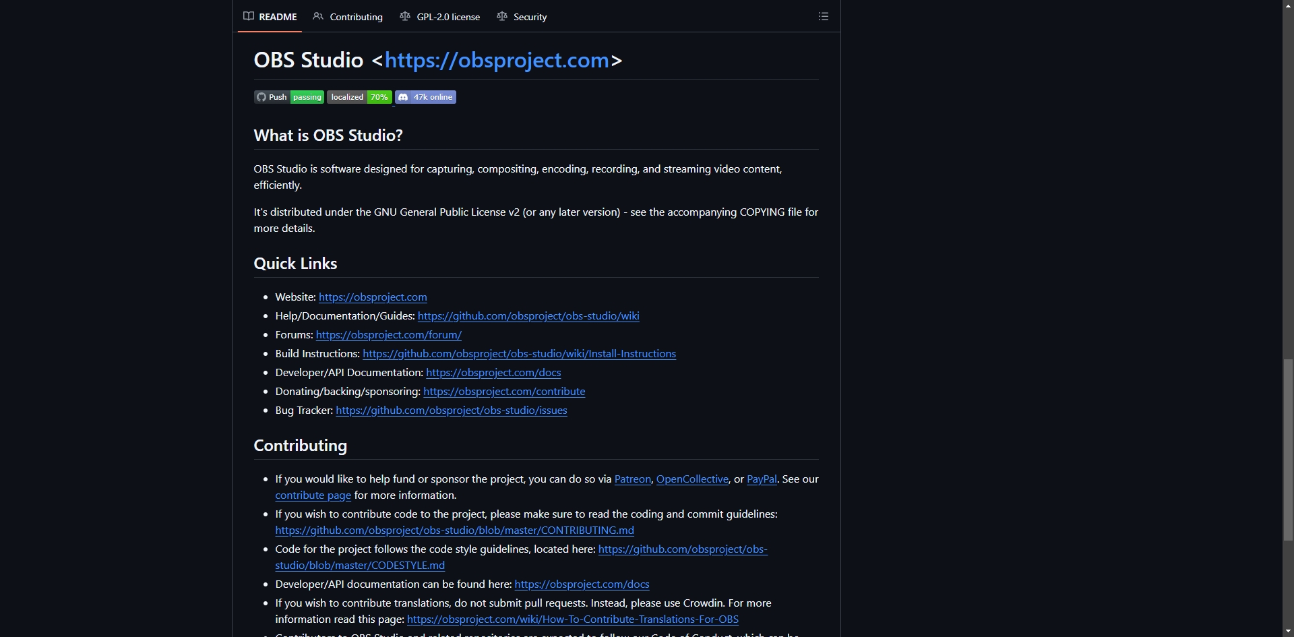Screen dimensions: 1294x637
Task: Open the Discord 47k online badge
Action: [426, 97]
